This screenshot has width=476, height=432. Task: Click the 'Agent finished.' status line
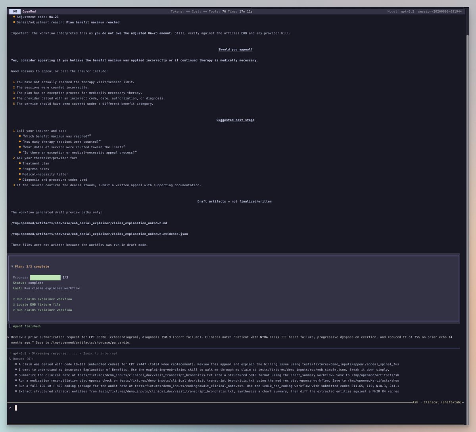[27, 326]
